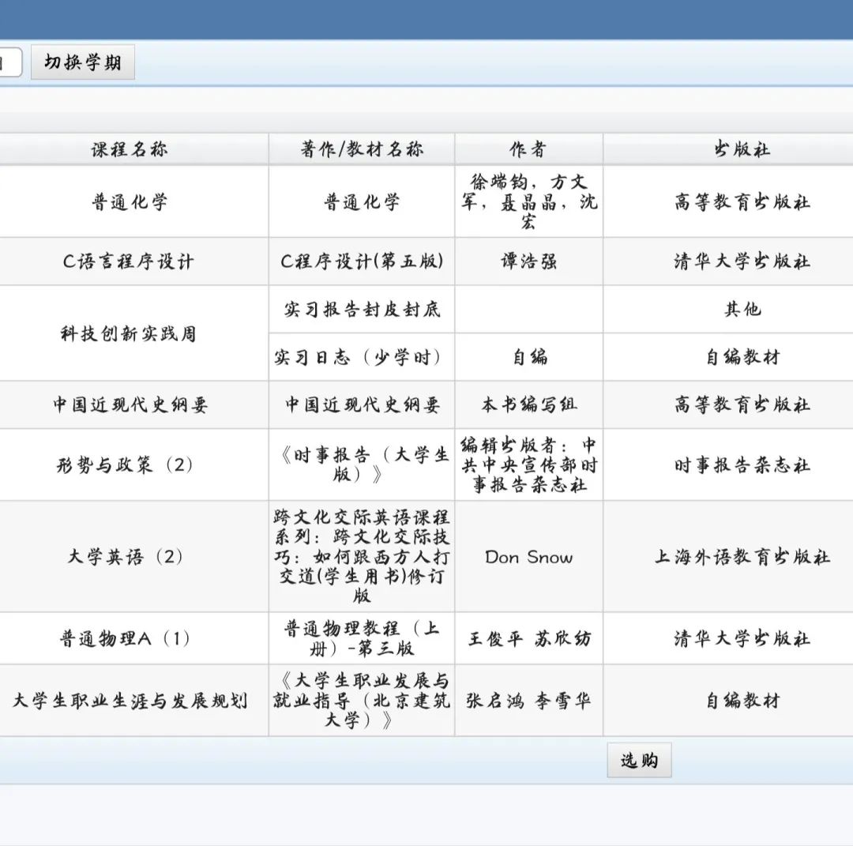Click the 作者 column header
Viewport: 853px width, 846px height.
coord(528,149)
